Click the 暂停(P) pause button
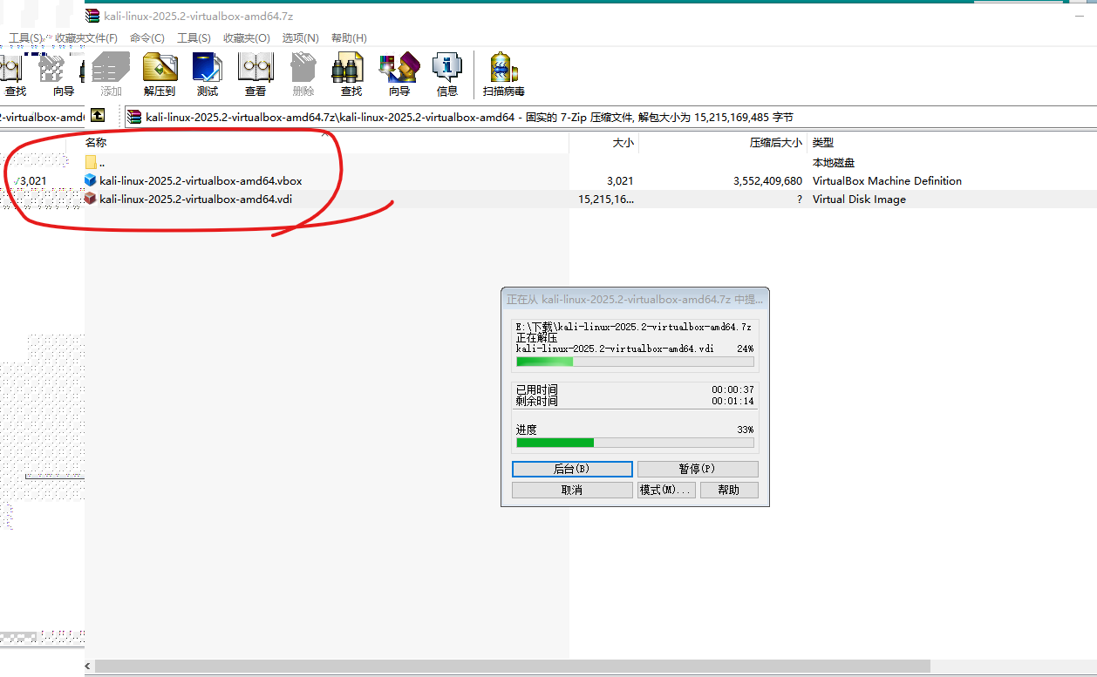Viewport: 1097px width, 677px height. click(698, 469)
